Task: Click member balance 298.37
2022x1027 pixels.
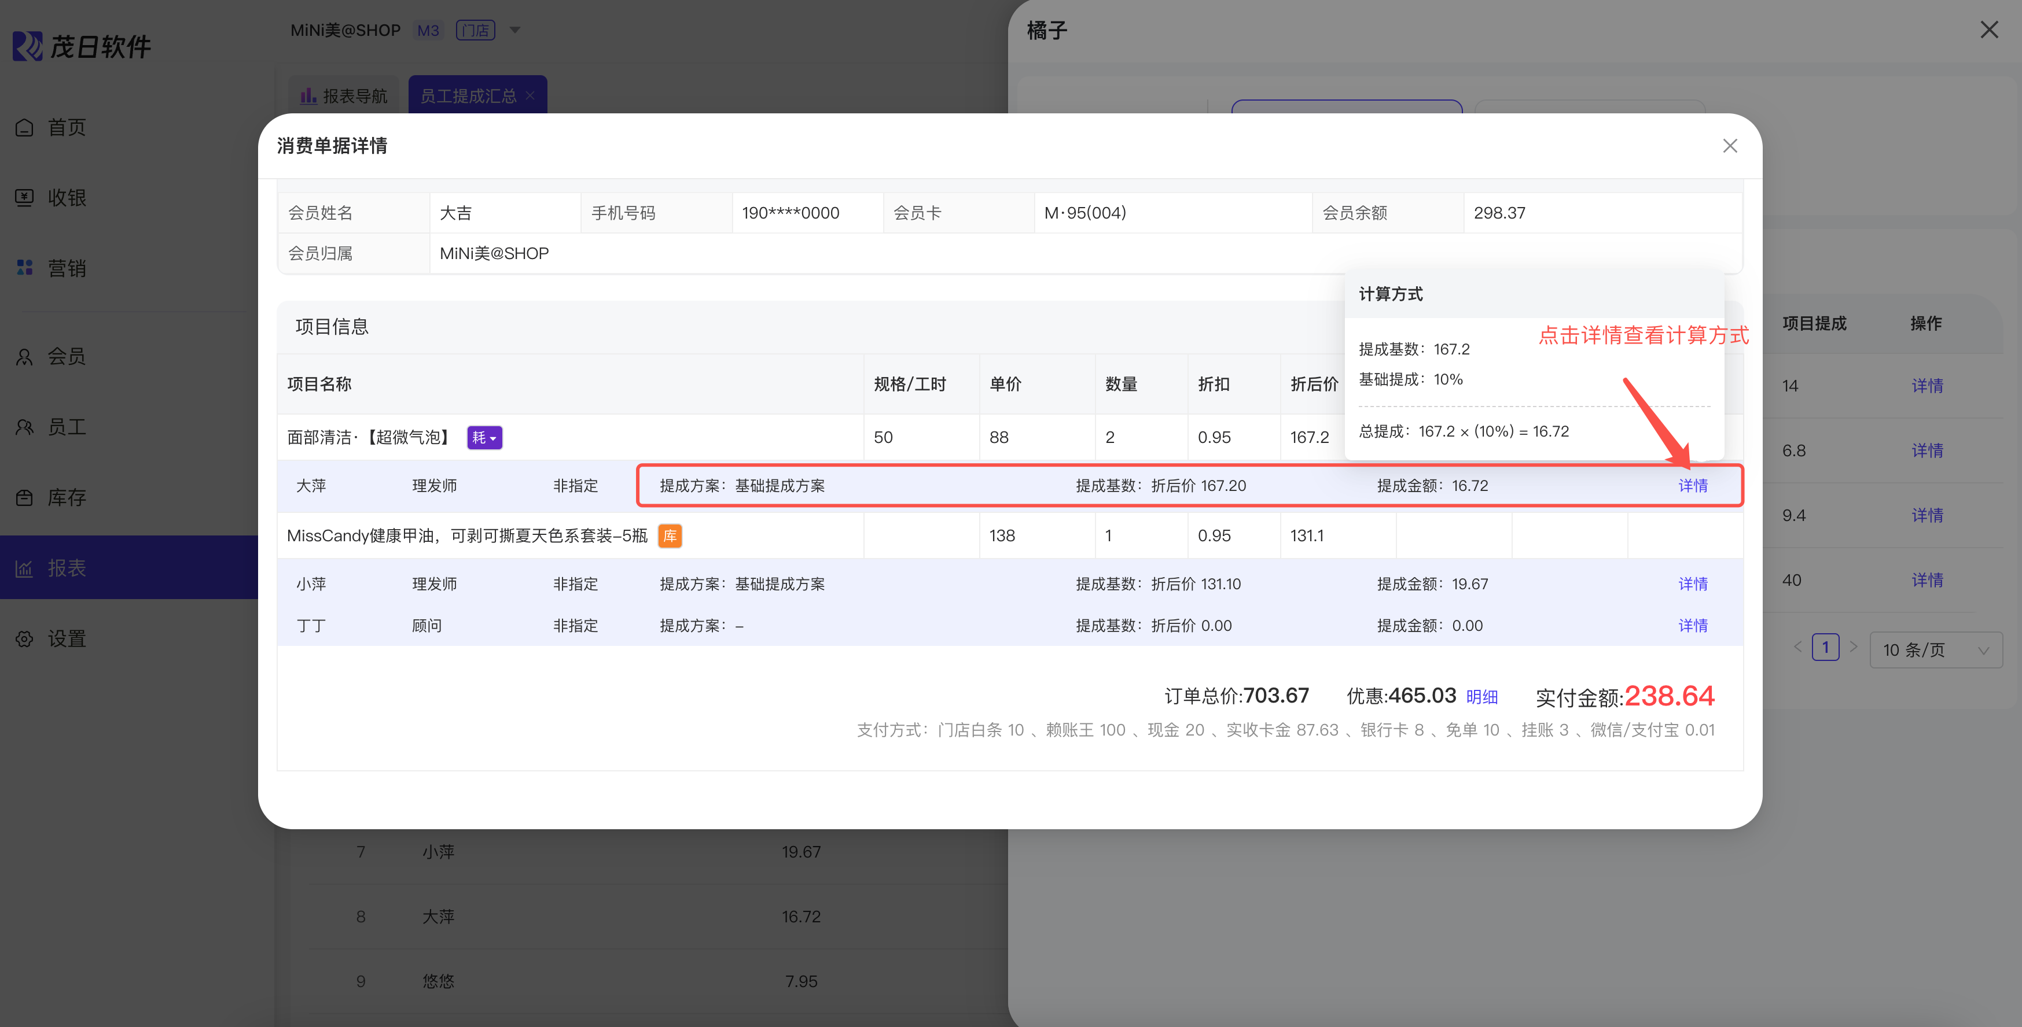Action: click(1499, 213)
